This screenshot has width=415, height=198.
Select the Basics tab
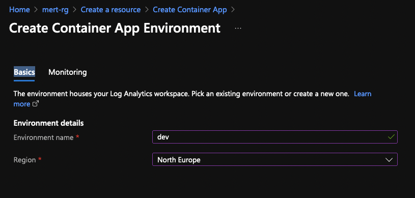tap(24, 72)
